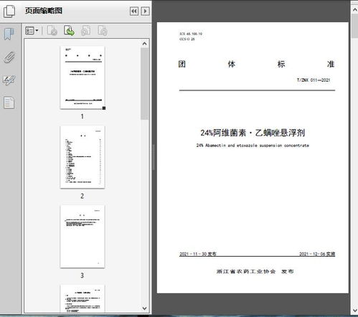Viewport: 358px width, 317px height.
Task: Click the right-arrow panel button
Action: tap(145, 11)
